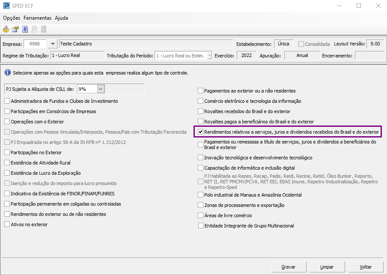Check Royalties pagos a beneficiários
Image resolution: width=387 pixels, height=275 pixels.
click(200, 122)
